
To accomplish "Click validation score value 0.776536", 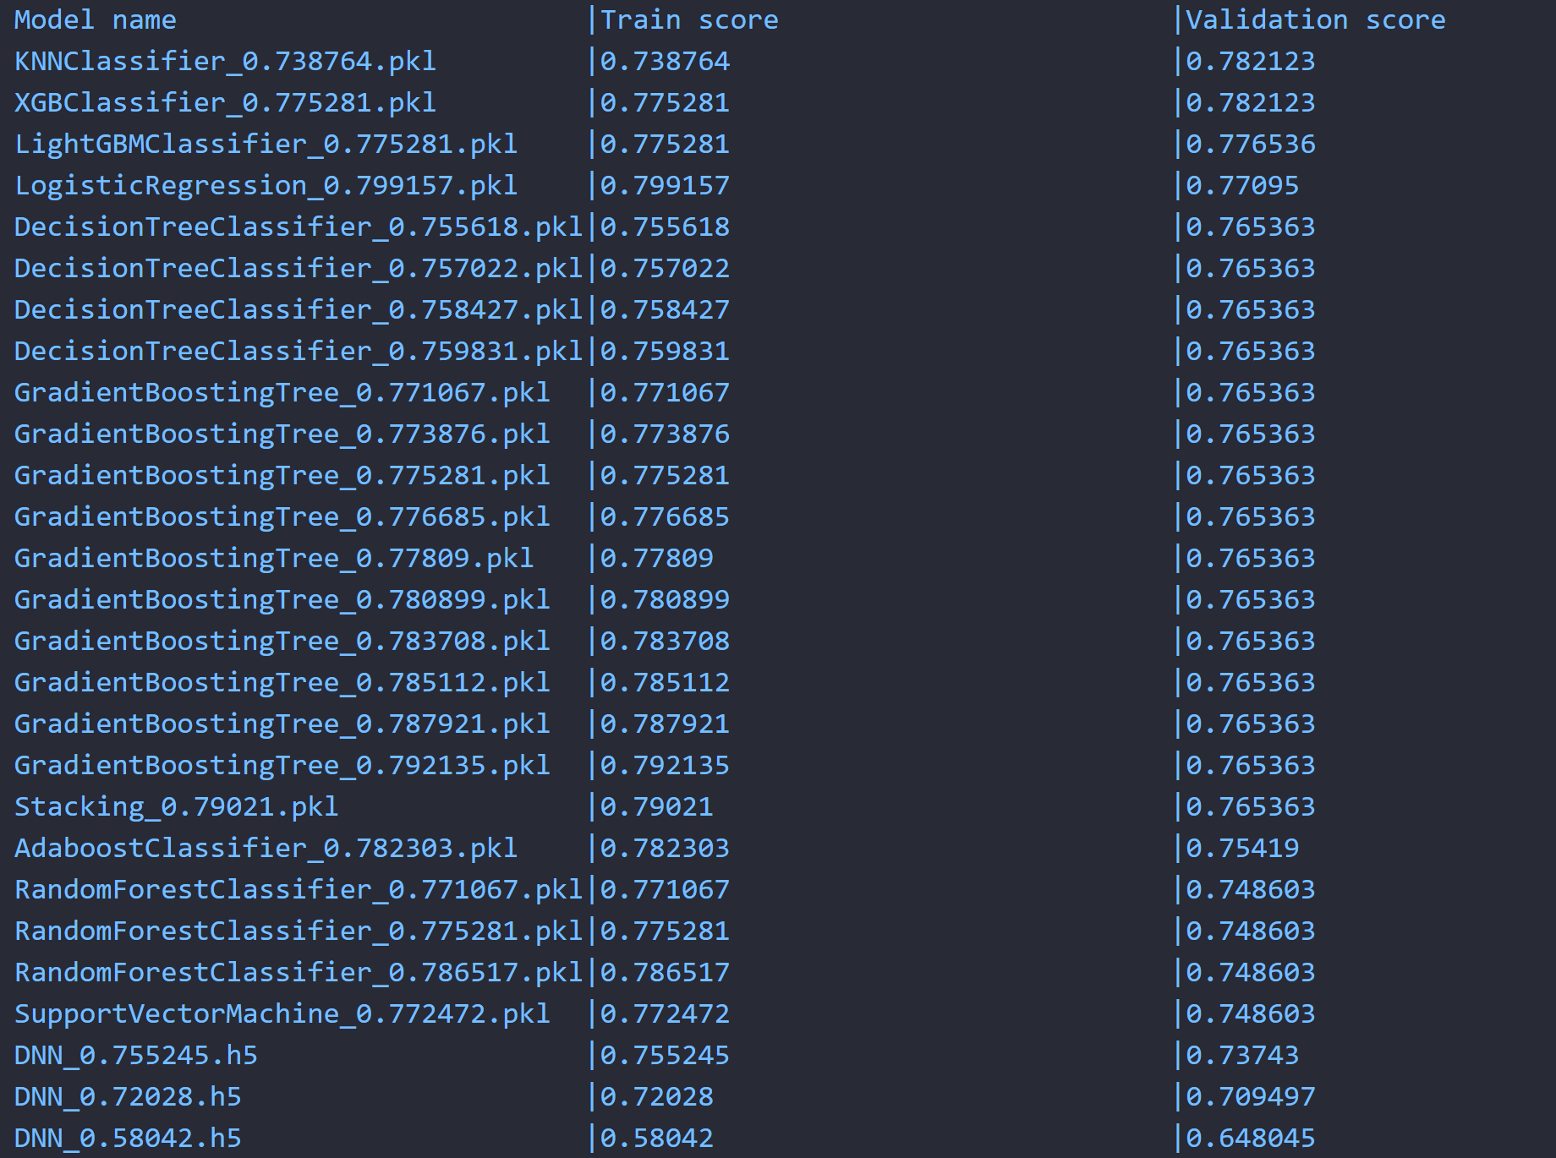I will (x=1251, y=145).
